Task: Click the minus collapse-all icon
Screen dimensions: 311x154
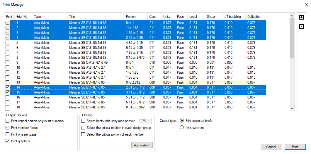Action: click(301, 27)
